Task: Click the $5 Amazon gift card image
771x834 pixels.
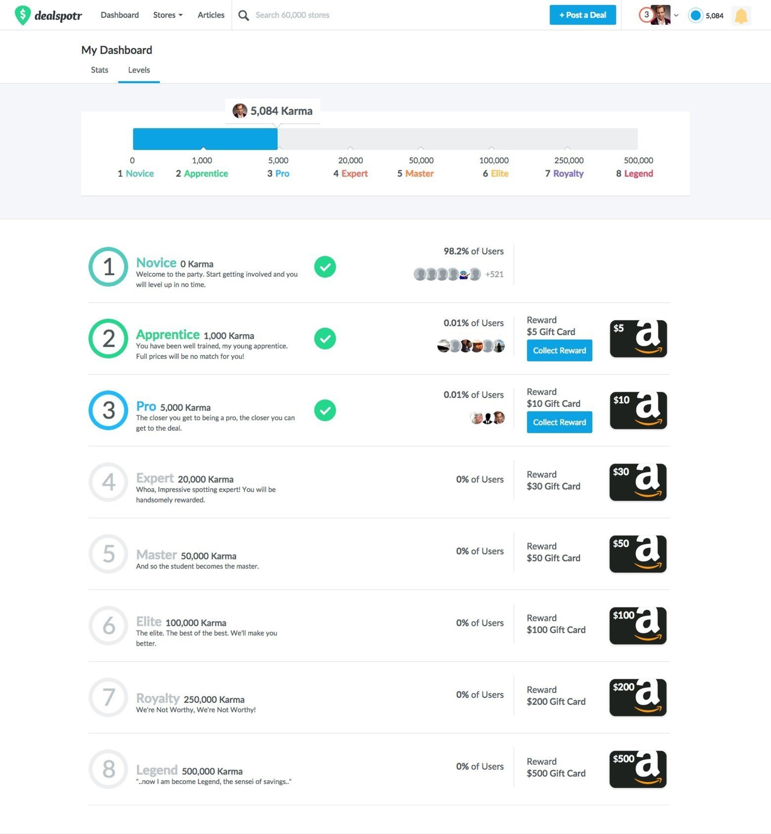Action: coord(638,338)
